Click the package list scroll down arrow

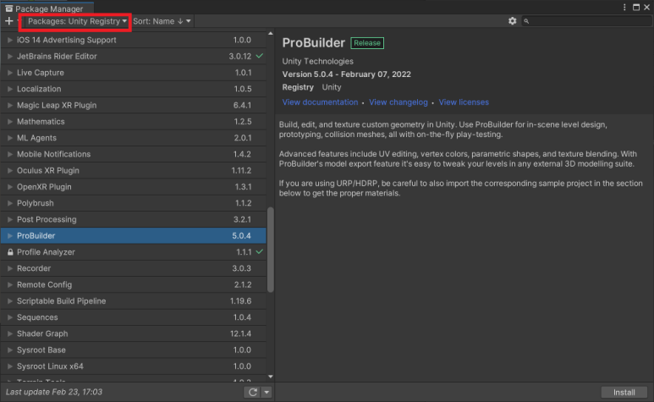click(x=270, y=377)
